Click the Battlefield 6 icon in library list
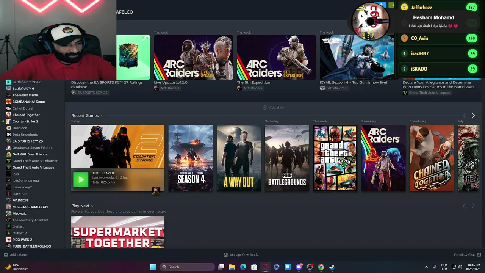Screen dimensions: 485x273 pyautogui.click(x=9, y=88)
